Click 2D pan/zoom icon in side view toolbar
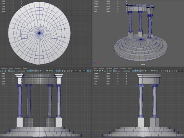Screen dimensions: 184x138 [107, 71]
